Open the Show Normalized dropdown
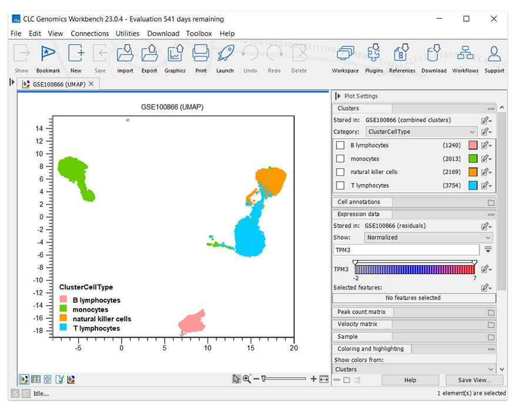The height and width of the screenshot is (407, 514). tap(428, 238)
